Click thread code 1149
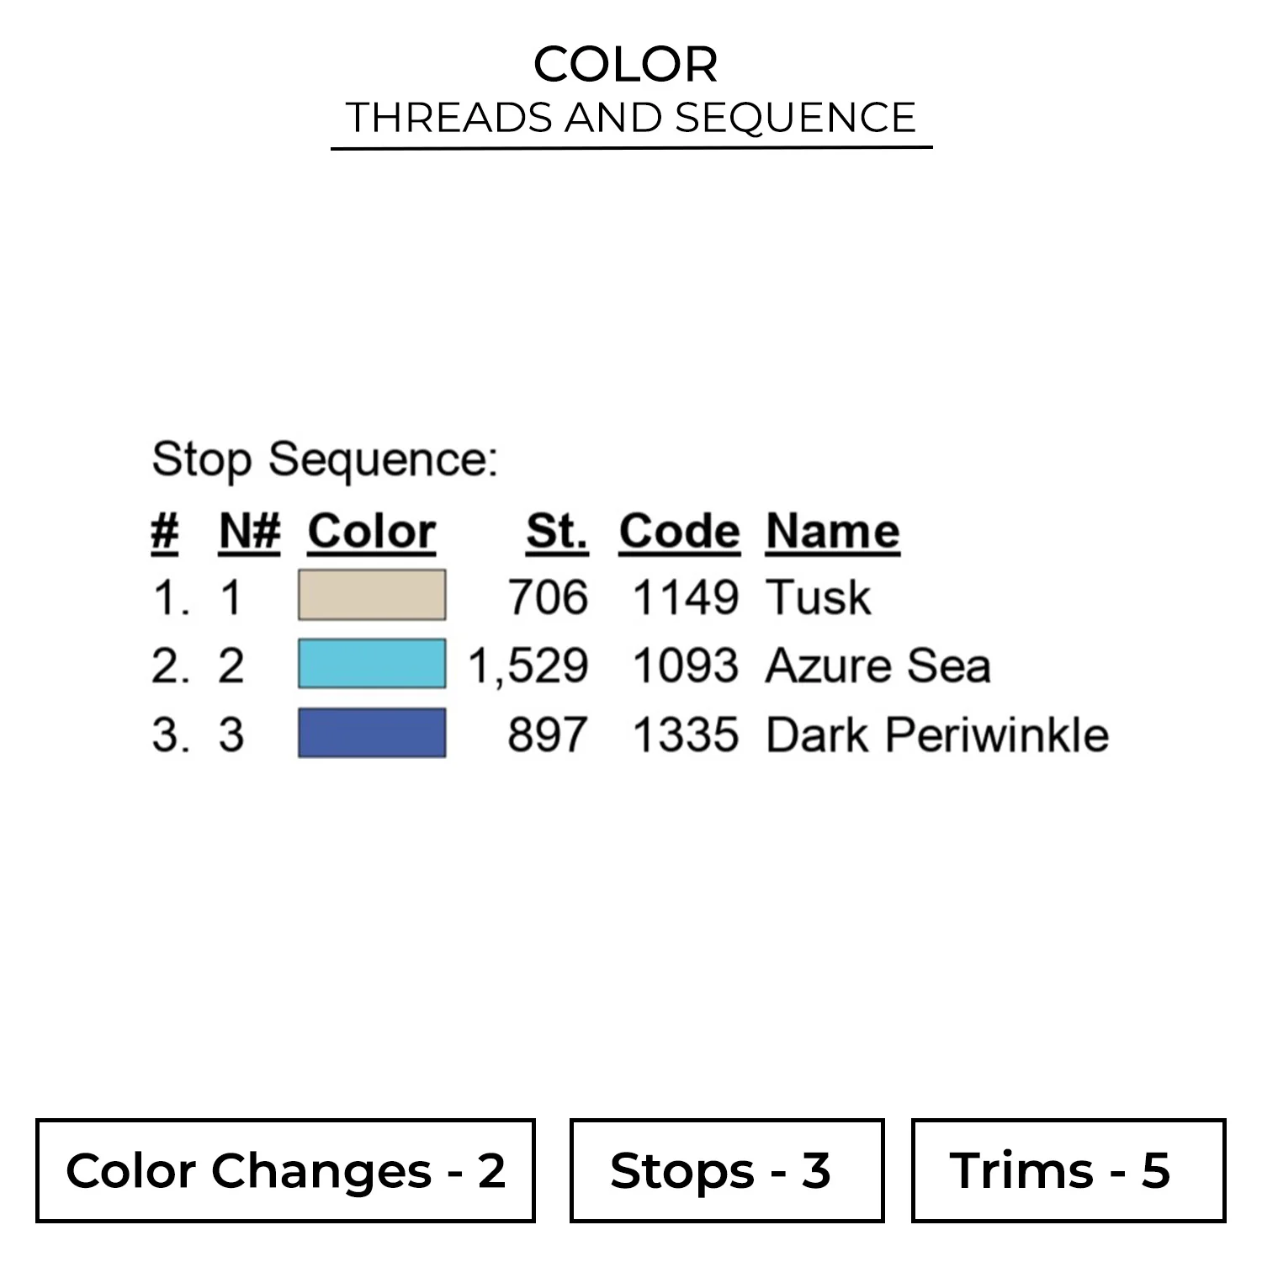The width and height of the screenshot is (1262, 1262). point(685,598)
